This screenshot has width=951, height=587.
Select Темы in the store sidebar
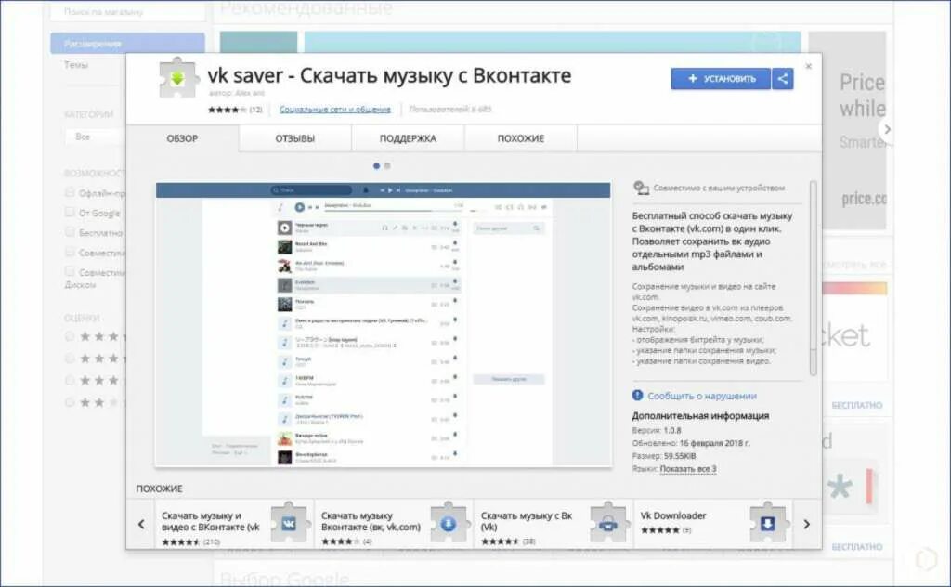tap(76, 65)
